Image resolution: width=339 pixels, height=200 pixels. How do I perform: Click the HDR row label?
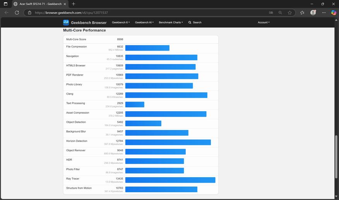69,160
